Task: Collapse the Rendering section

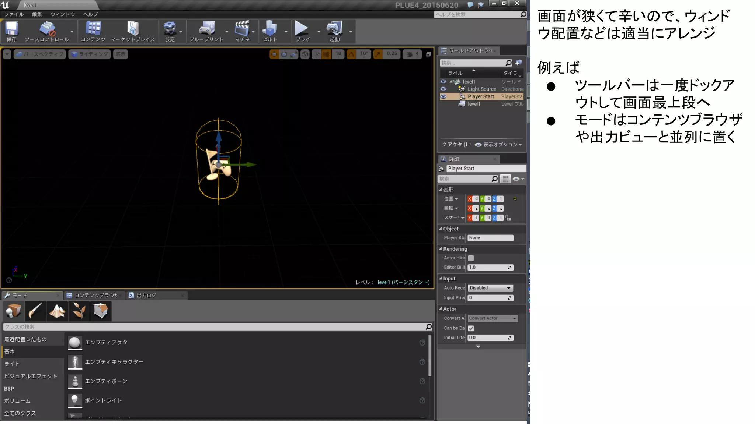Action: pyautogui.click(x=440, y=249)
